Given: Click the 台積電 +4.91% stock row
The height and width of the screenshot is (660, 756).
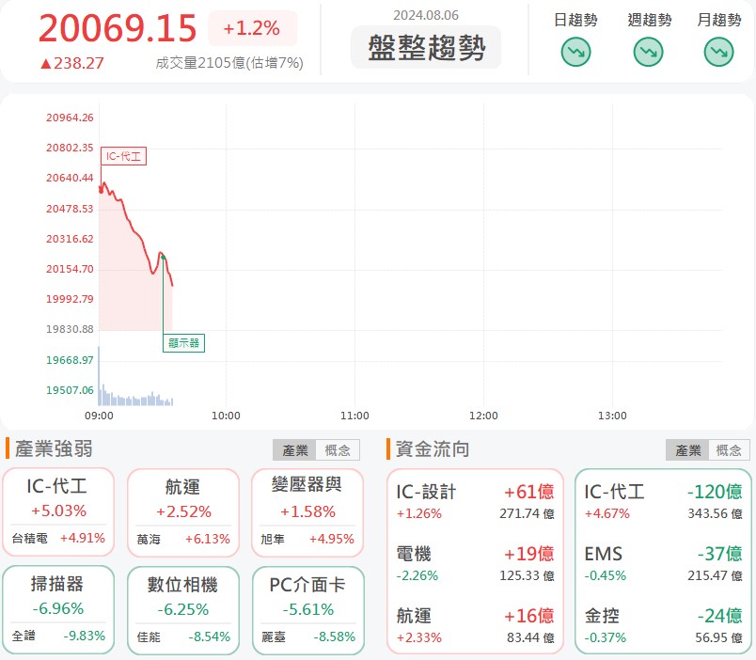Looking at the screenshot, I should tap(58, 538).
